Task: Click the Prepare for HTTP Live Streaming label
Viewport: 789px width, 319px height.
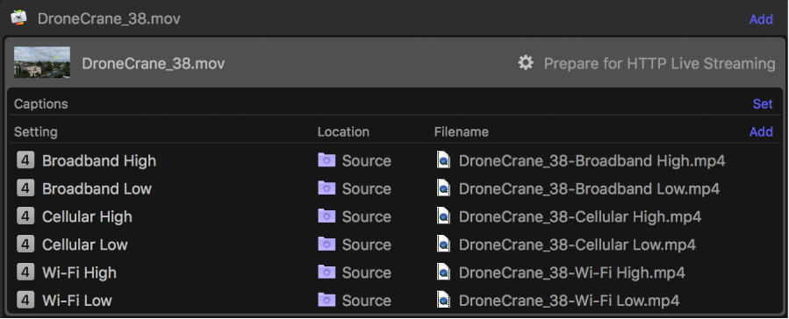Action: click(659, 64)
